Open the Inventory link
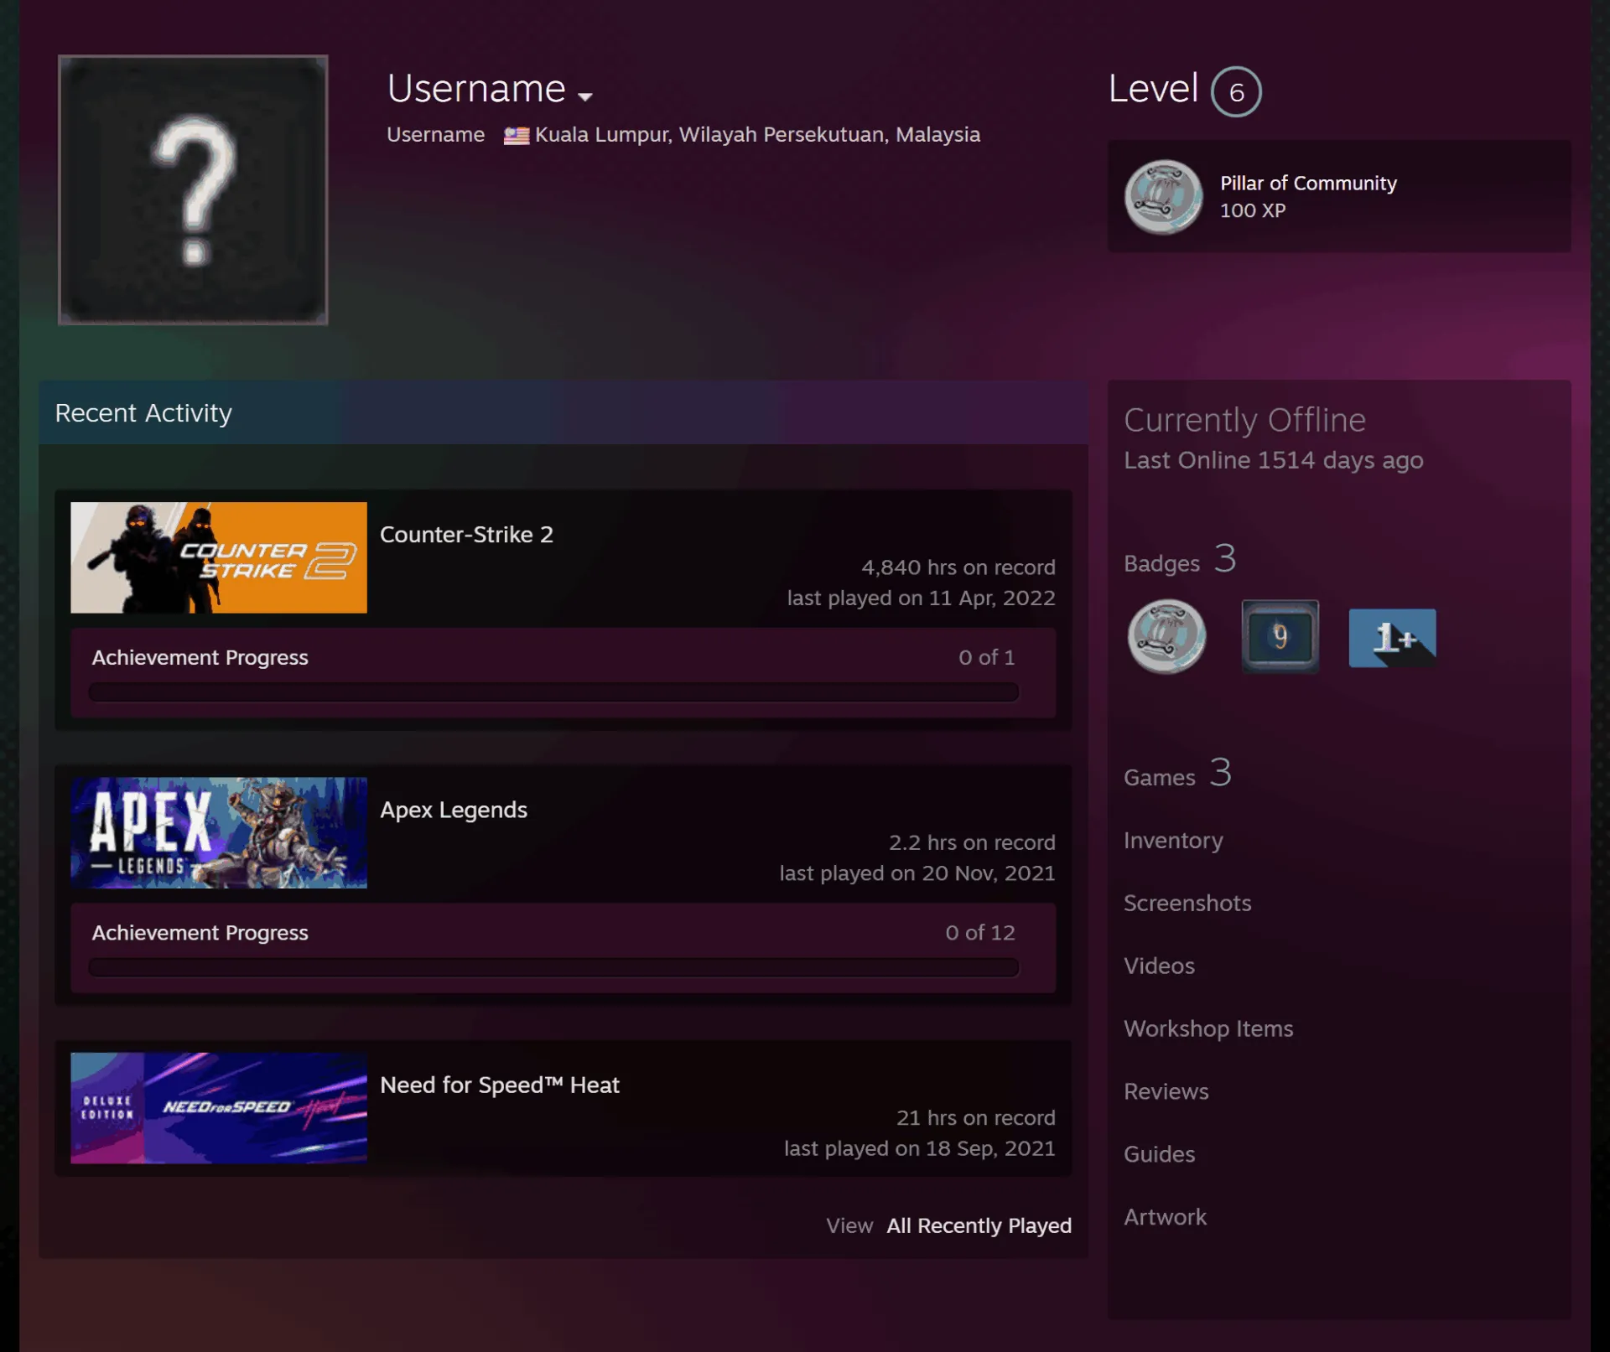Image resolution: width=1610 pixels, height=1352 pixels. (1173, 840)
